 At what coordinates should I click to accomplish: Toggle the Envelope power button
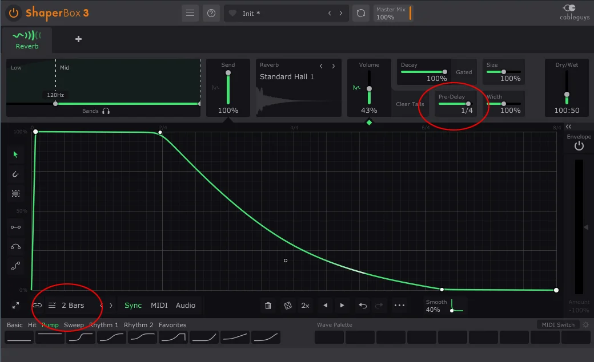pyautogui.click(x=579, y=146)
